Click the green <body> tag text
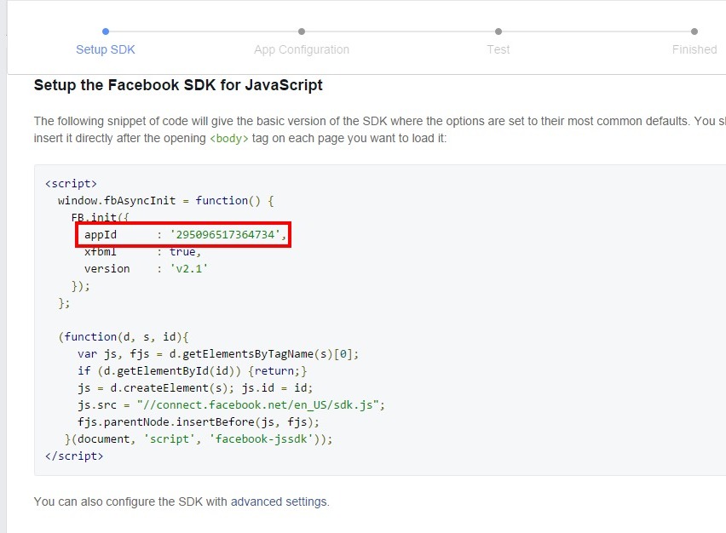This screenshot has height=533, width=726. pos(228,138)
